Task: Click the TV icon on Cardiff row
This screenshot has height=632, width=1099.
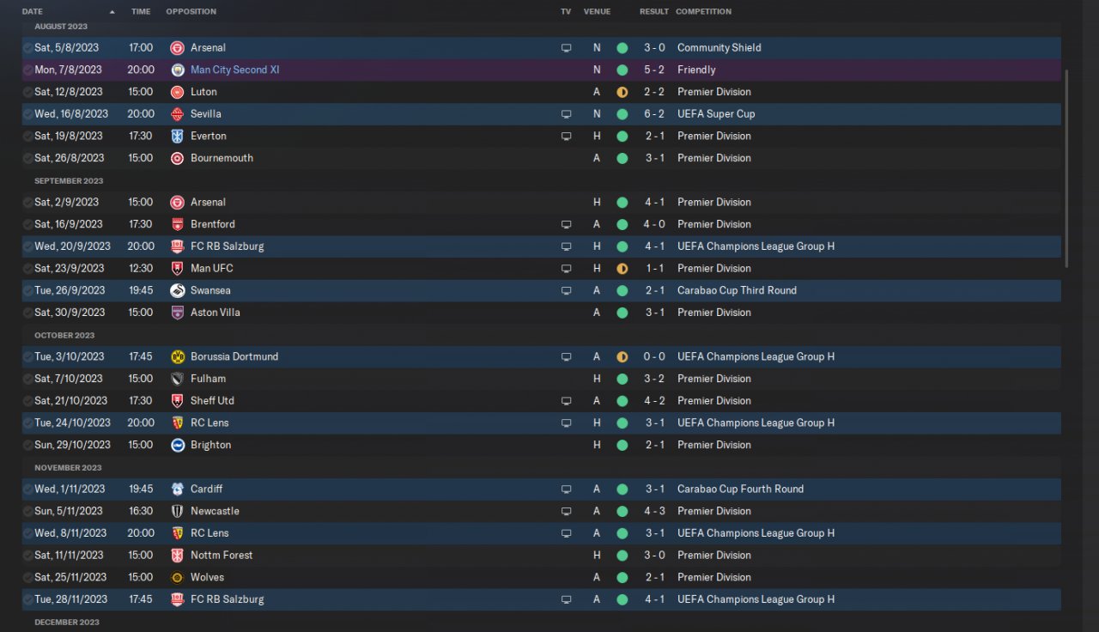Action: [x=566, y=489]
